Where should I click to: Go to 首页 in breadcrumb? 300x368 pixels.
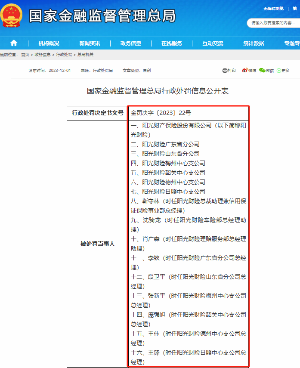[x=25, y=55]
